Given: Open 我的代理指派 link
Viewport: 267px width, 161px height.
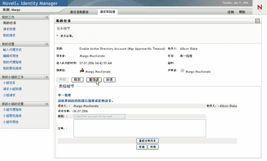Looking at the screenshot, I should 12,62.
